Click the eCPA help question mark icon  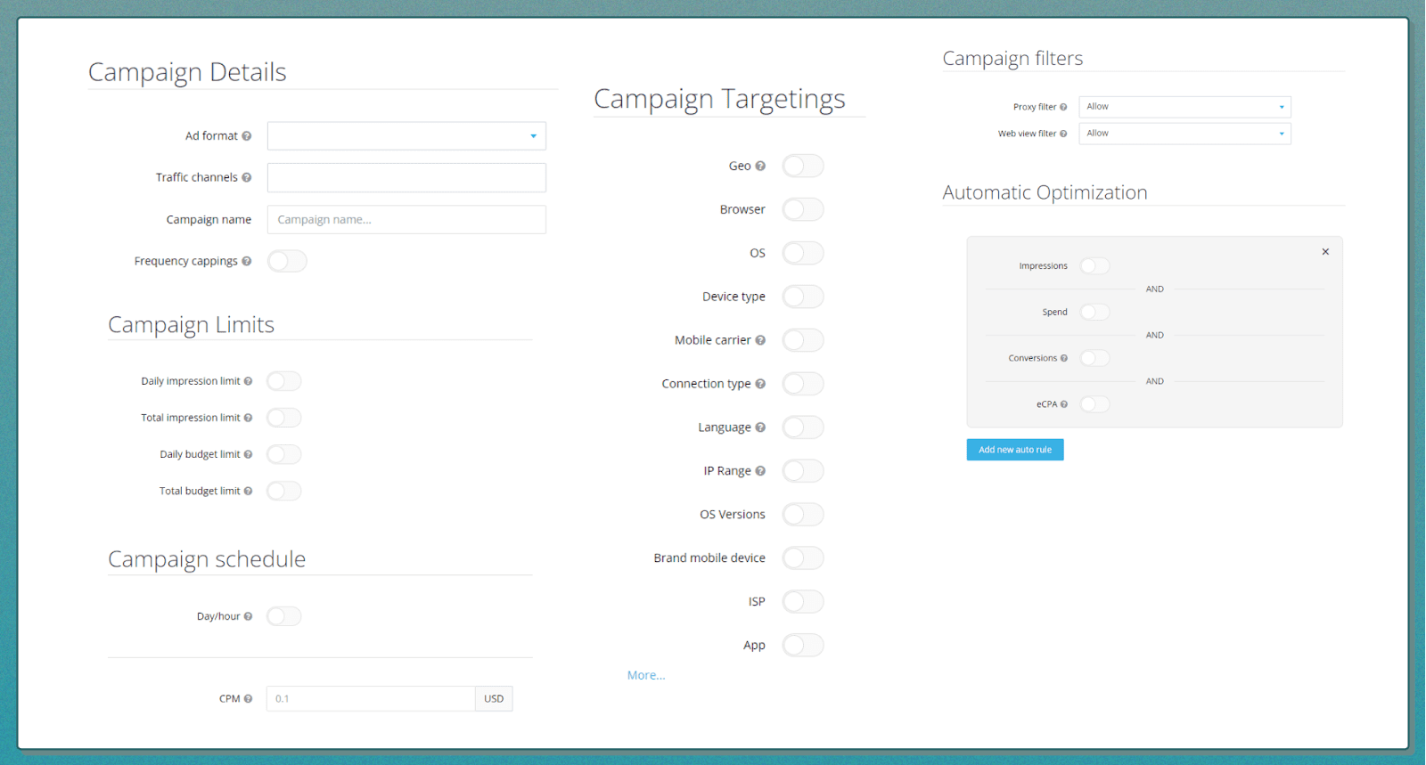click(x=1064, y=404)
